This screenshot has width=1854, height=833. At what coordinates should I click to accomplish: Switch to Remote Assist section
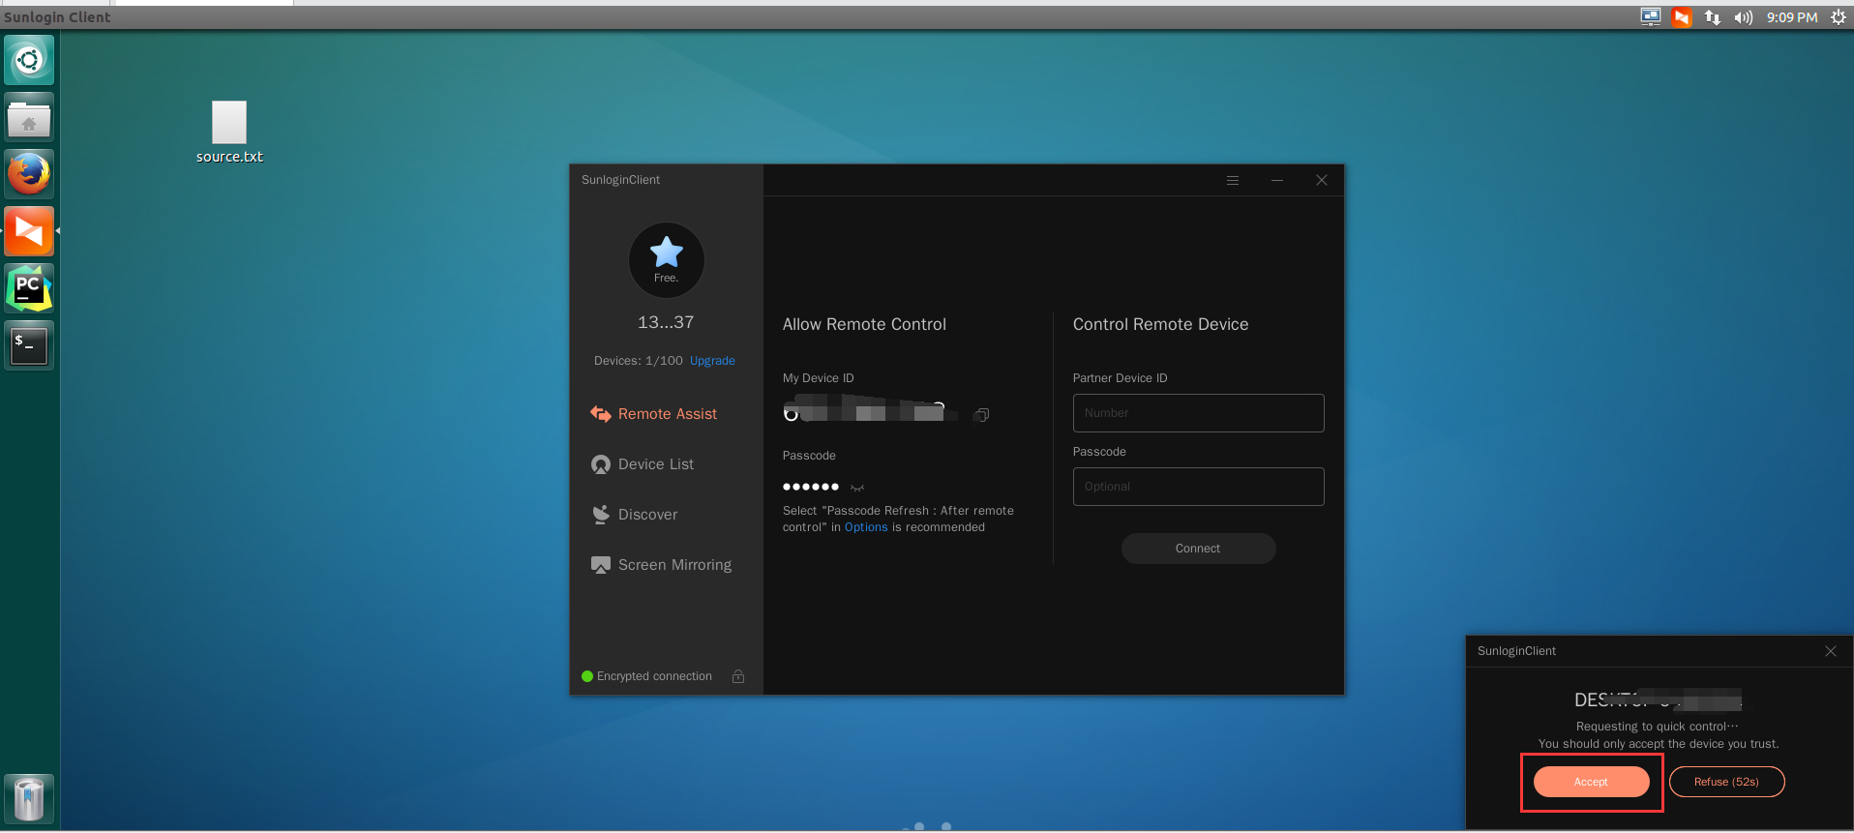[654, 414]
